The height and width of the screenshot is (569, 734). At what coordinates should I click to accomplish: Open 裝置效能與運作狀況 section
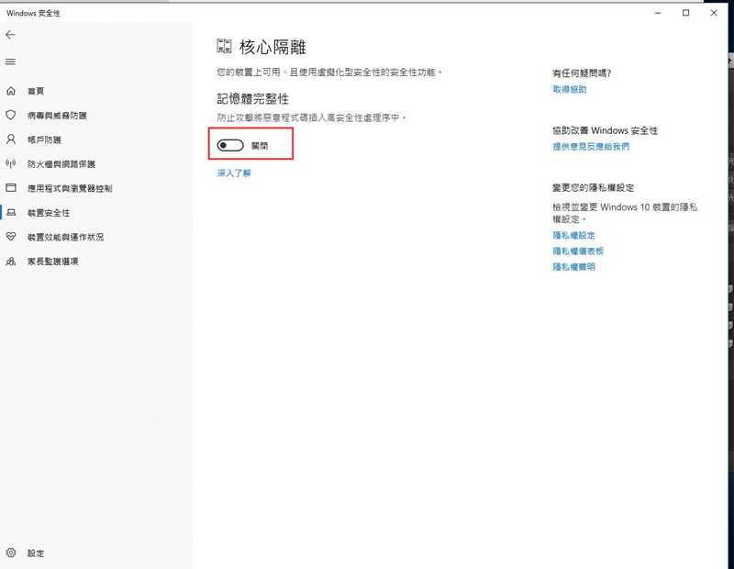pos(65,238)
